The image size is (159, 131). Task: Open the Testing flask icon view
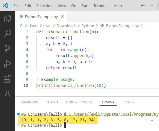click(x=7, y=94)
